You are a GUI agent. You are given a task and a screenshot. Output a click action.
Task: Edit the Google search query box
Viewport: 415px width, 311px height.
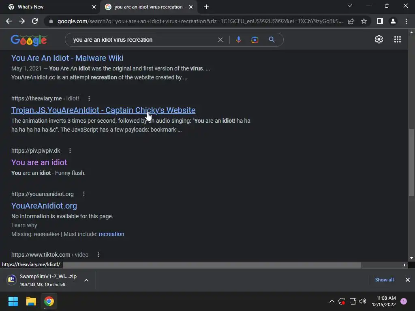(x=143, y=40)
